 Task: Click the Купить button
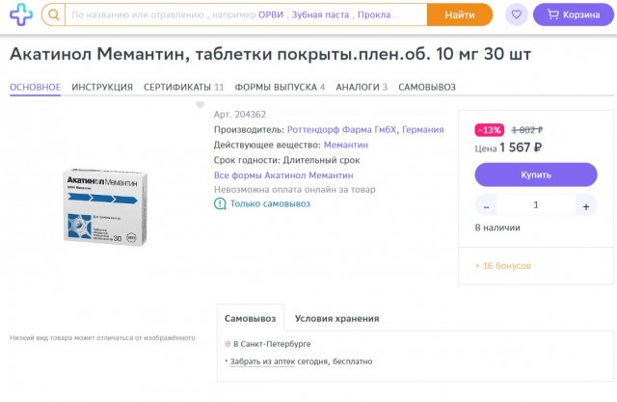tap(536, 174)
